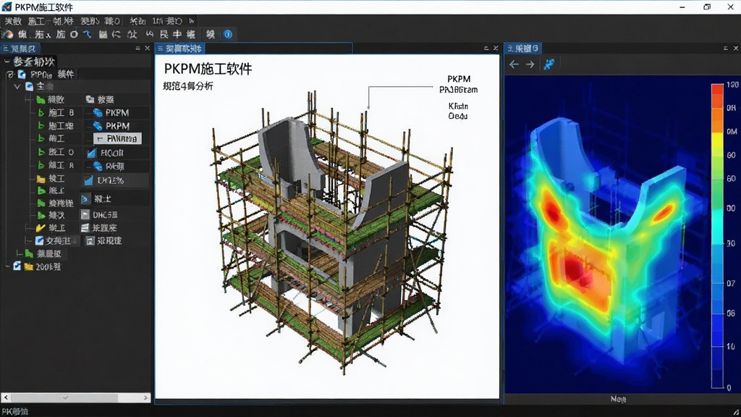This screenshot has width=741, height=417.
Task: Pin the left tree panel using its pin icon
Action: click(137, 49)
